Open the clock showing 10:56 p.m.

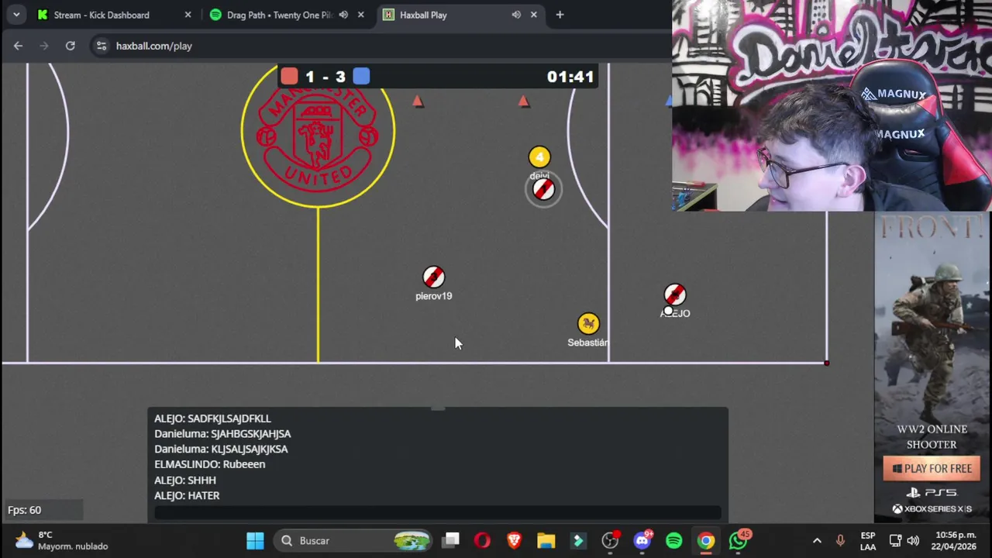coord(956,540)
